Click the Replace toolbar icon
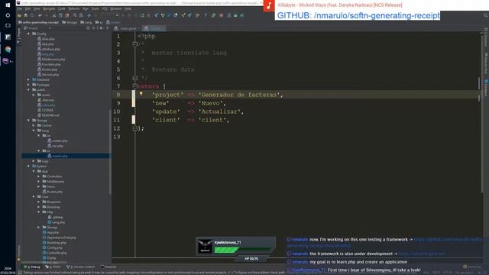Viewport: 489px width, 275px height. click(81, 15)
